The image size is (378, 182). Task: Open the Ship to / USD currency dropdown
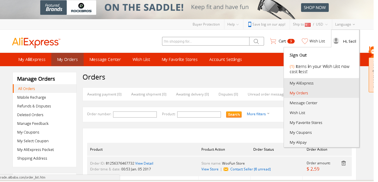pos(310,24)
